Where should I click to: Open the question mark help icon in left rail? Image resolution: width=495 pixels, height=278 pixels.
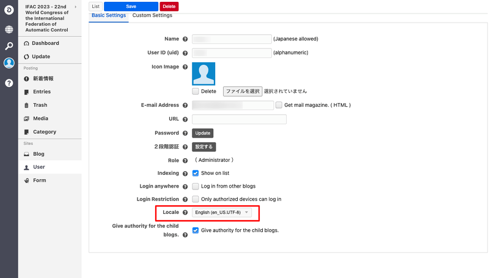pyautogui.click(x=9, y=83)
